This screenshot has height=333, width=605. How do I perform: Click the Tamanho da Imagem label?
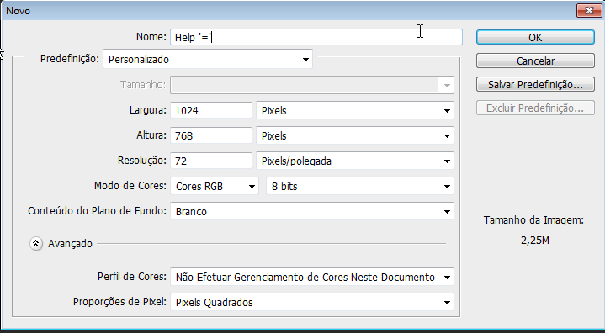click(533, 220)
